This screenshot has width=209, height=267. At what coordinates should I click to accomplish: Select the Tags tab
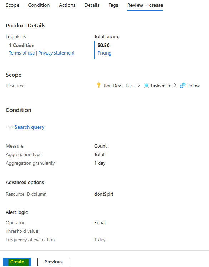pyautogui.click(x=113, y=5)
